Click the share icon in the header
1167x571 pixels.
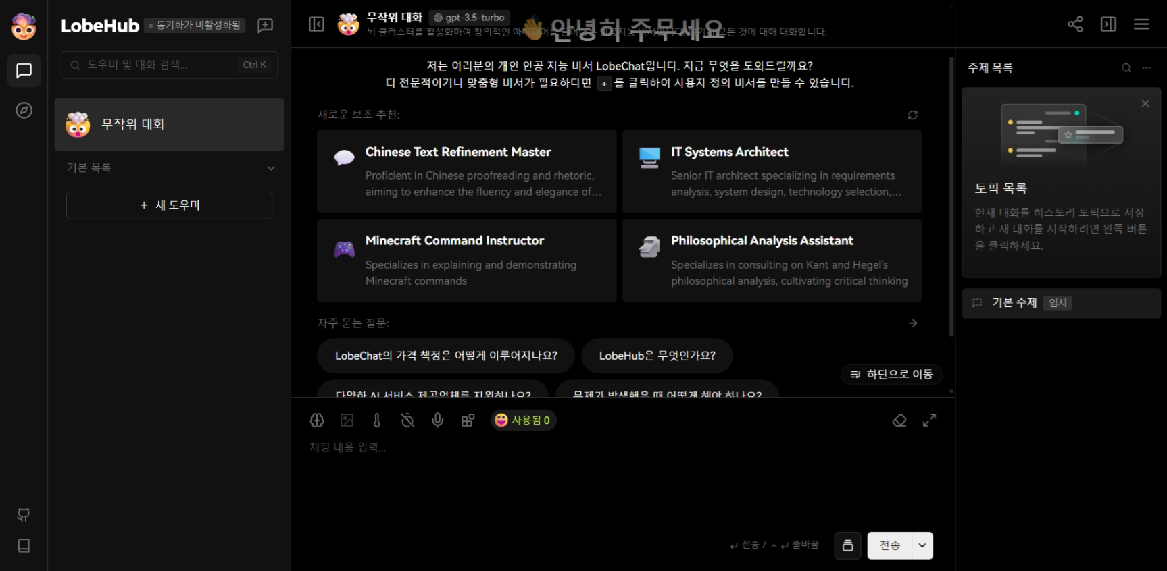coord(1075,24)
